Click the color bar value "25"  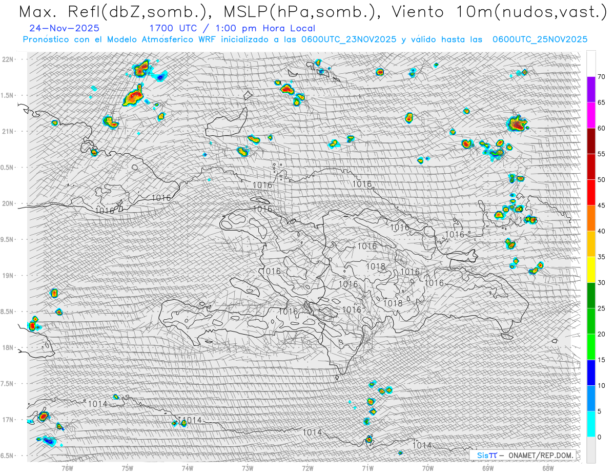pyautogui.click(x=601, y=308)
